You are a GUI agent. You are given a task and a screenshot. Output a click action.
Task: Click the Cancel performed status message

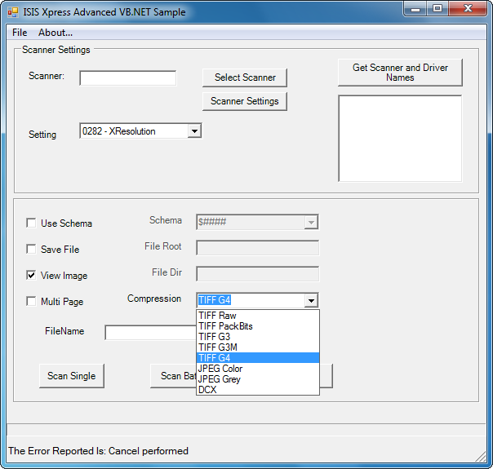(x=98, y=451)
